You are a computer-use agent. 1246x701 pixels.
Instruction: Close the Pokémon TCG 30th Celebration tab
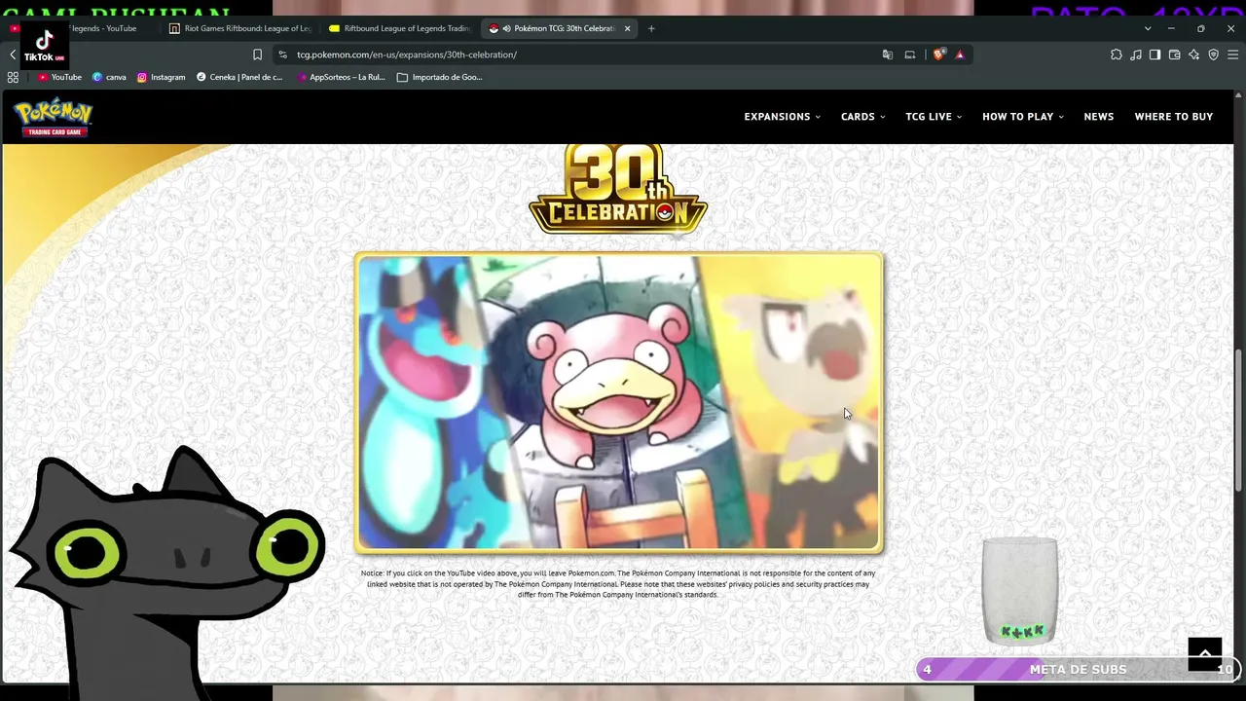pos(627,28)
